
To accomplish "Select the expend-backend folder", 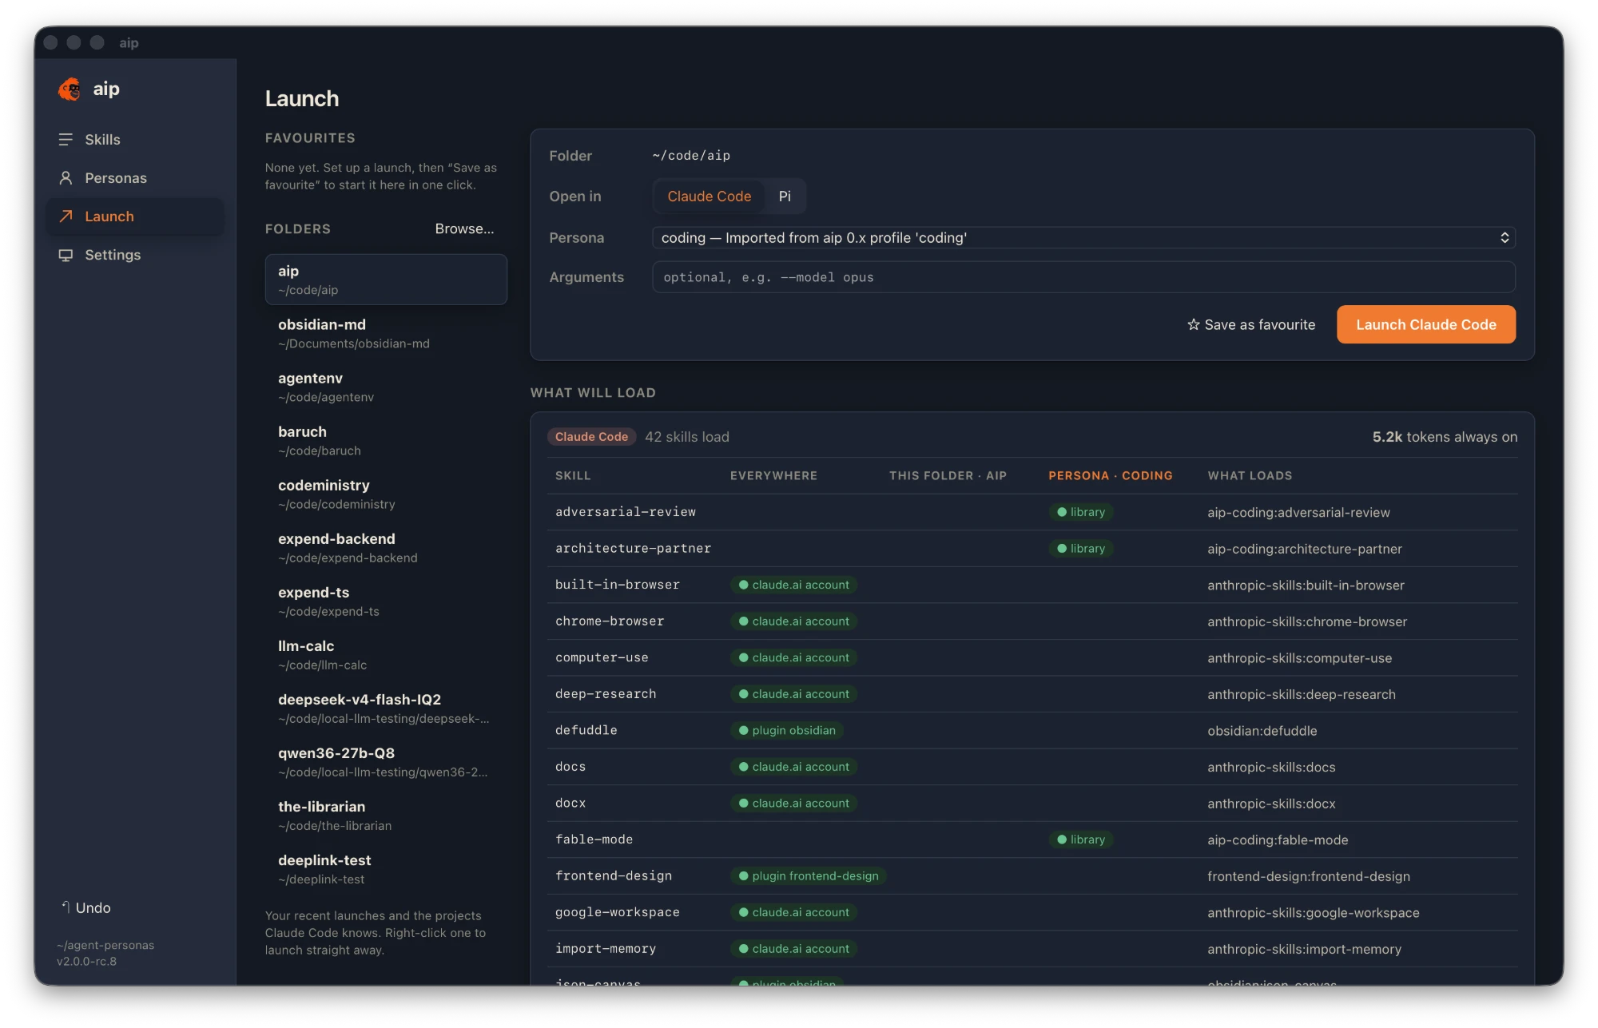I will click(x=386, y=547).
